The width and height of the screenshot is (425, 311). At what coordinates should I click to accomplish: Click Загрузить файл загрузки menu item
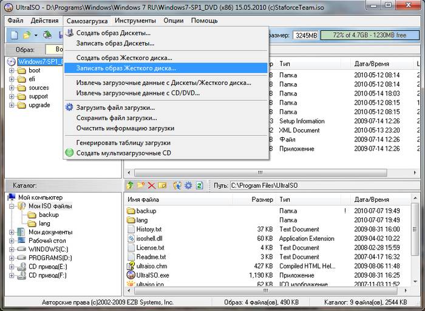[115, 108]
